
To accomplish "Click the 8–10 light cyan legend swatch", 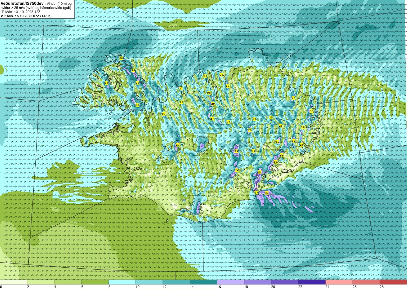I will 122,282.
